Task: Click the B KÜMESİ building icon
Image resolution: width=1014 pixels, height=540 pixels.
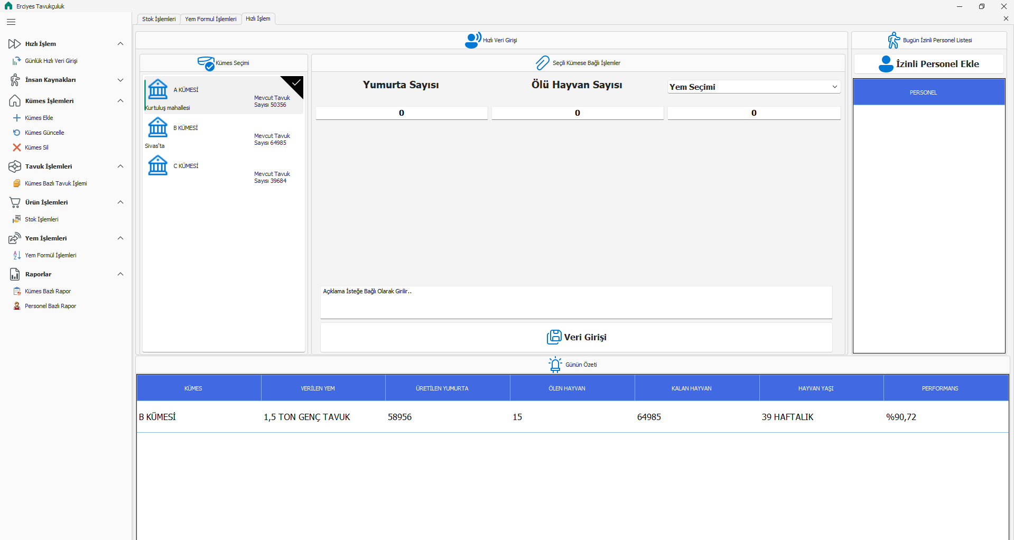Action: [157, 127]
